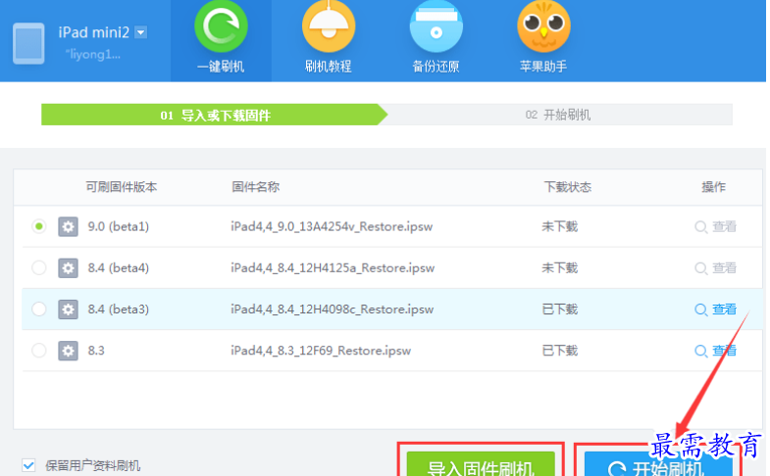Click gear icon for 8.4 (beta3)
This screenshot has height=476, width=770.
(x=68, y=309)
